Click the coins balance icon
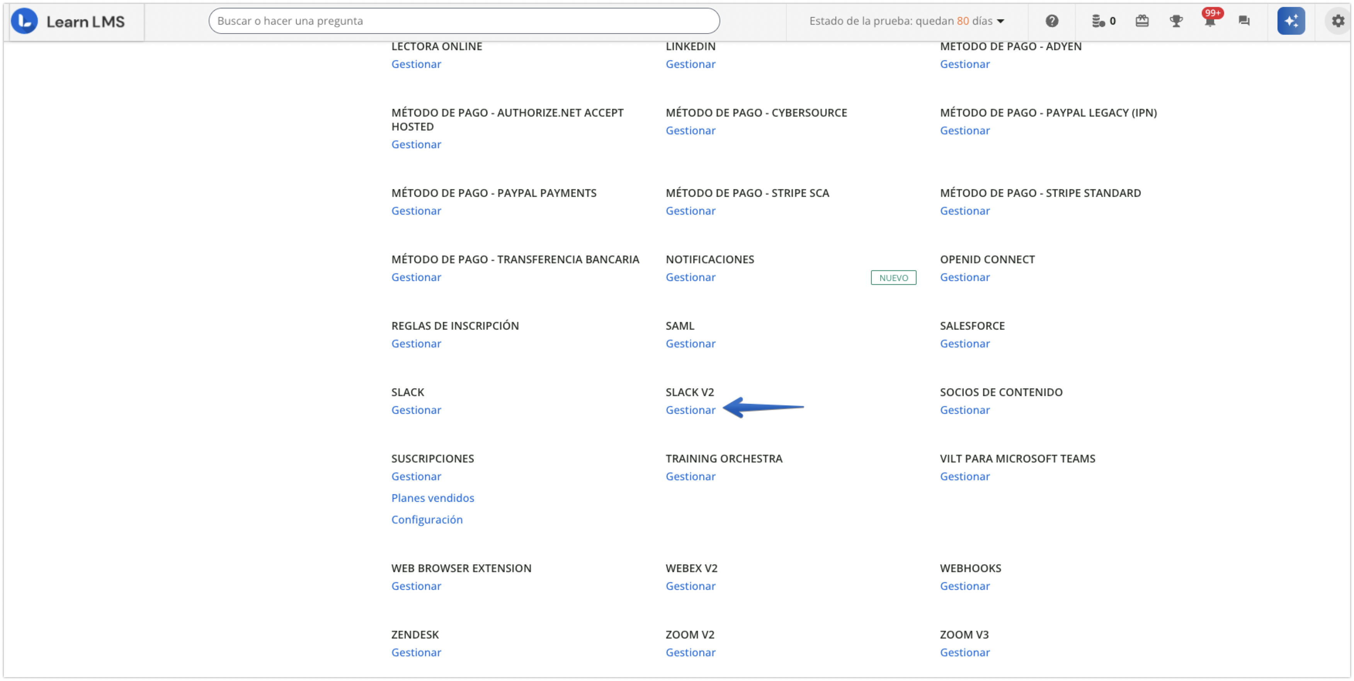 click(1098, 21)
